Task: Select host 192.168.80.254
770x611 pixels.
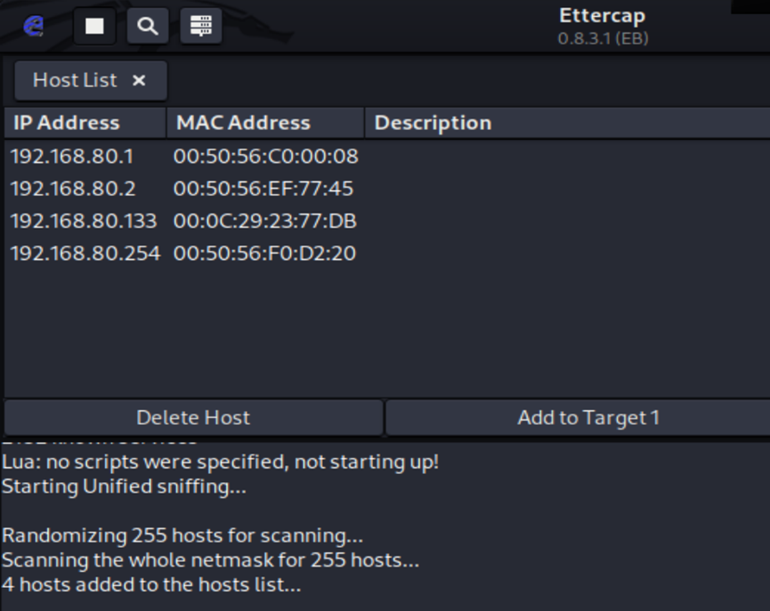Action: [x=85, y=253]
